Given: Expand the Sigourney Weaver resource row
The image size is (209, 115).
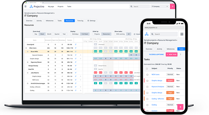Looking at the screenshot, I should tap(27, 62).
